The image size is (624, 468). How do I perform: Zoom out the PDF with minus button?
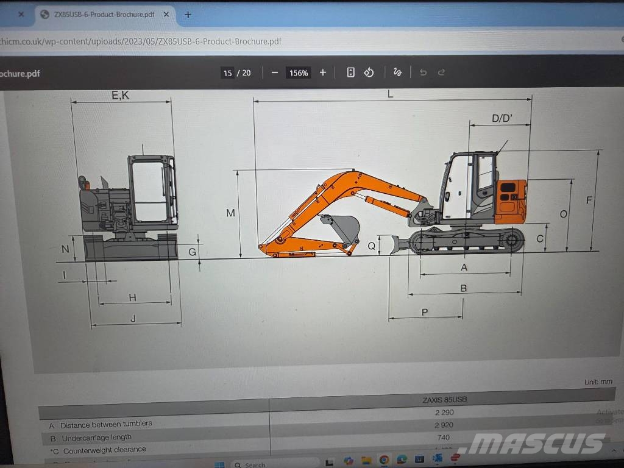[x=275, y=73]
